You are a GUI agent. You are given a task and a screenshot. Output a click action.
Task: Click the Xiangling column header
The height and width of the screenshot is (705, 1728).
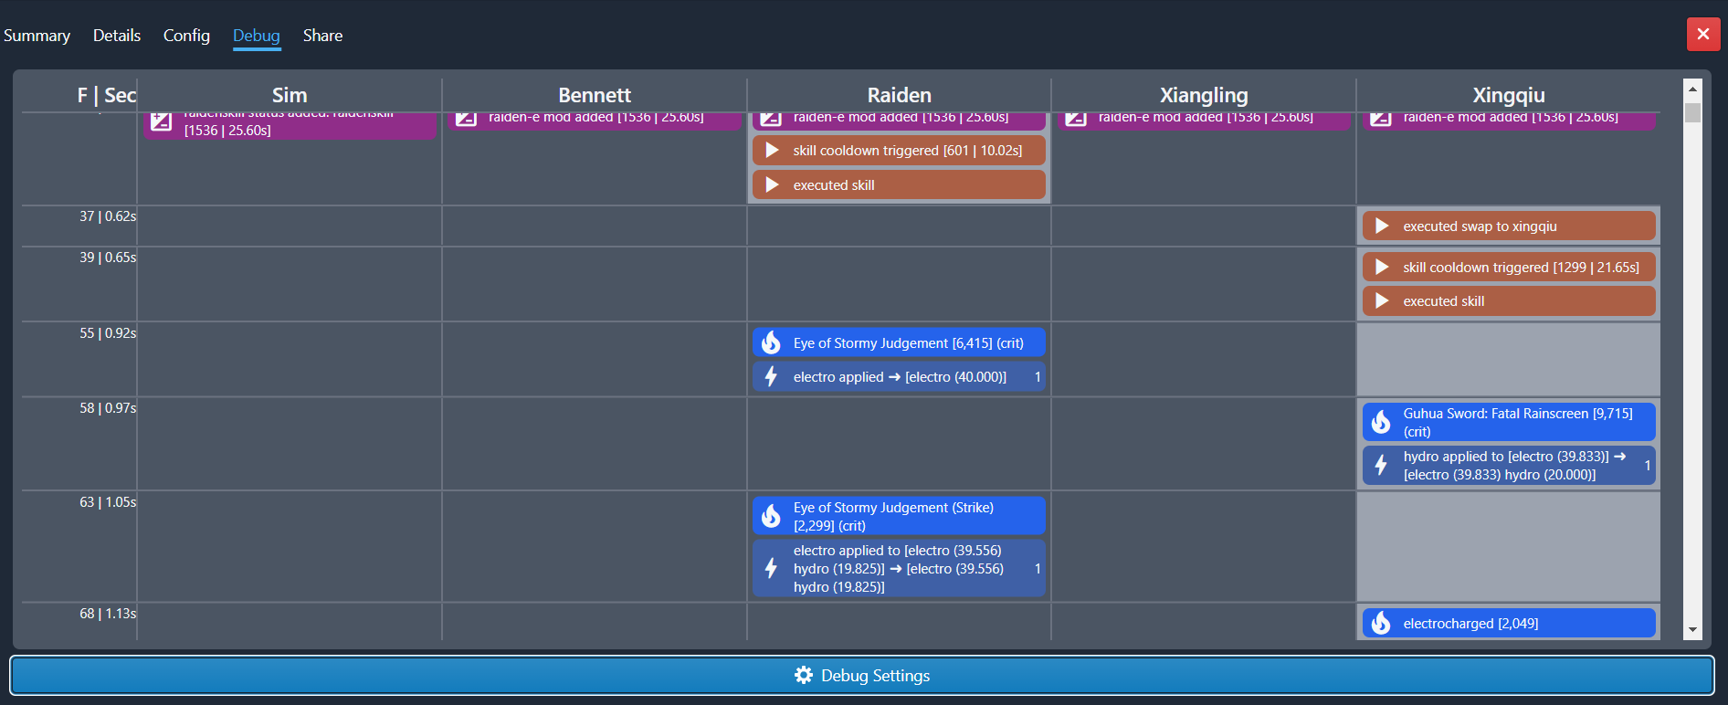(x=1204, y=95)
